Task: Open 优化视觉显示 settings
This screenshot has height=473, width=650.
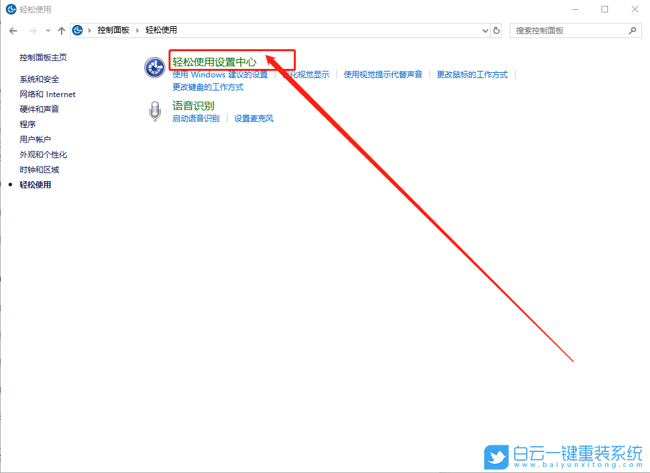Action: pyautogui.click(x=306, y=74)
